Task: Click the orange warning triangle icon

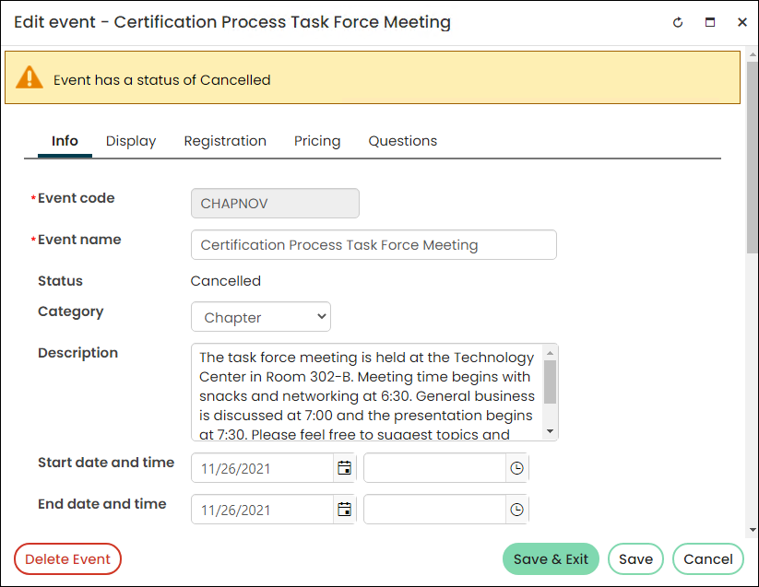Action: (x=29, y=77)
